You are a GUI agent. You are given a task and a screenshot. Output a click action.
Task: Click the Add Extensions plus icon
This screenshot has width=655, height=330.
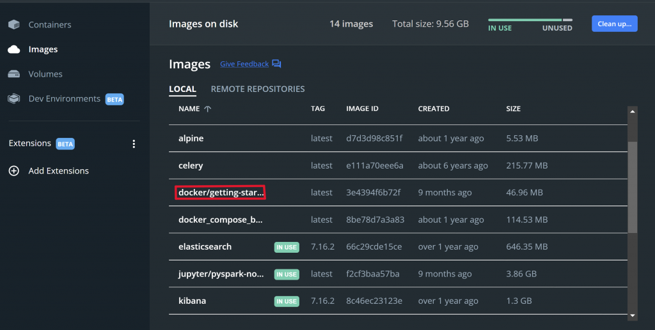coord(13,171)
